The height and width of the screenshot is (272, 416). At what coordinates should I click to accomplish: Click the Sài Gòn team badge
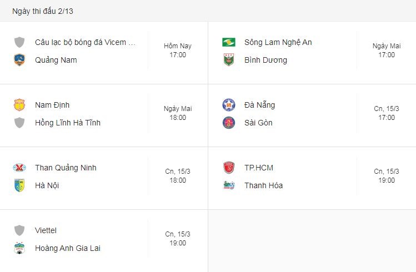coord(229,123)
